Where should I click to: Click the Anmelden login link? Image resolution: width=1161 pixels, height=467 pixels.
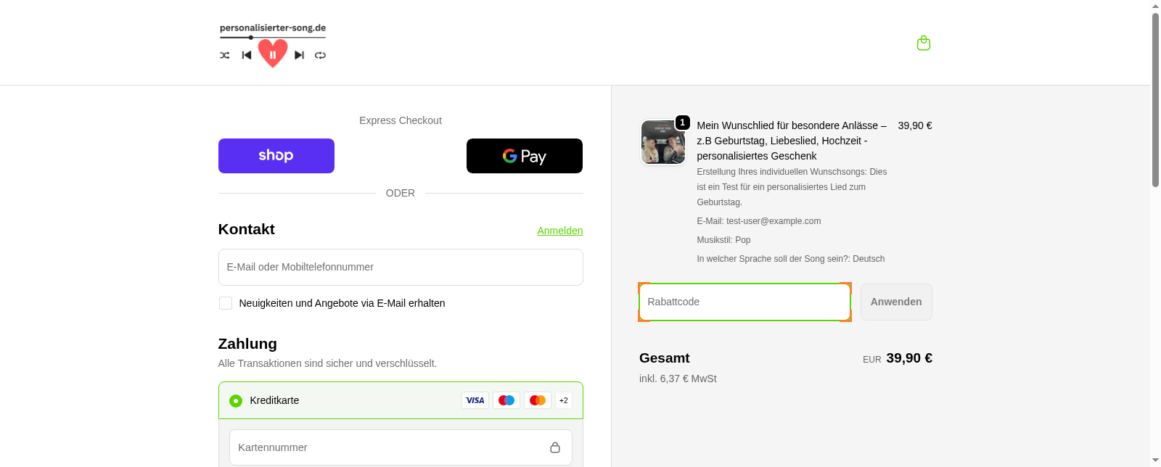pyautogui.click(x=559, y=231)
